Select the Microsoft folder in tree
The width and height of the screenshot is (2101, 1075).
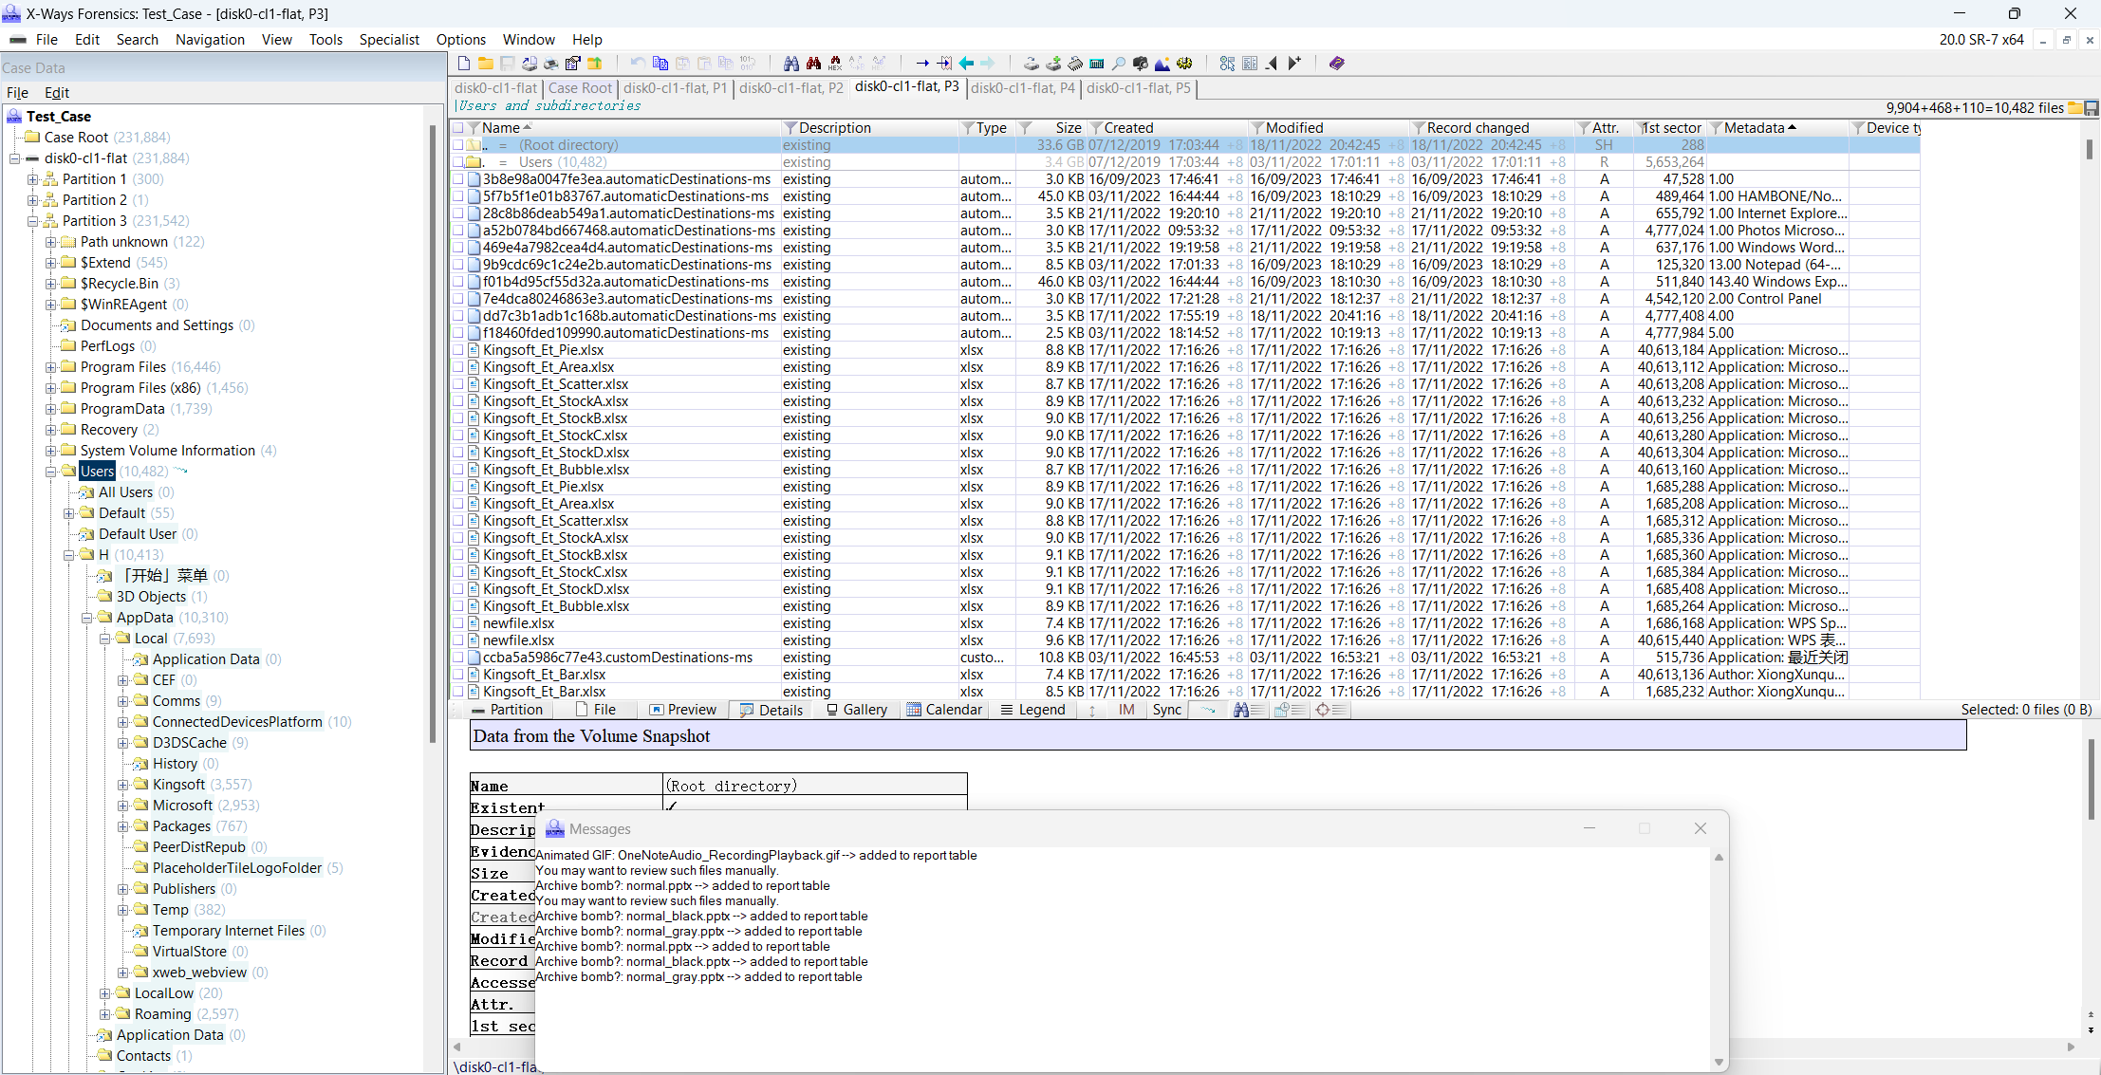[183, 806]
